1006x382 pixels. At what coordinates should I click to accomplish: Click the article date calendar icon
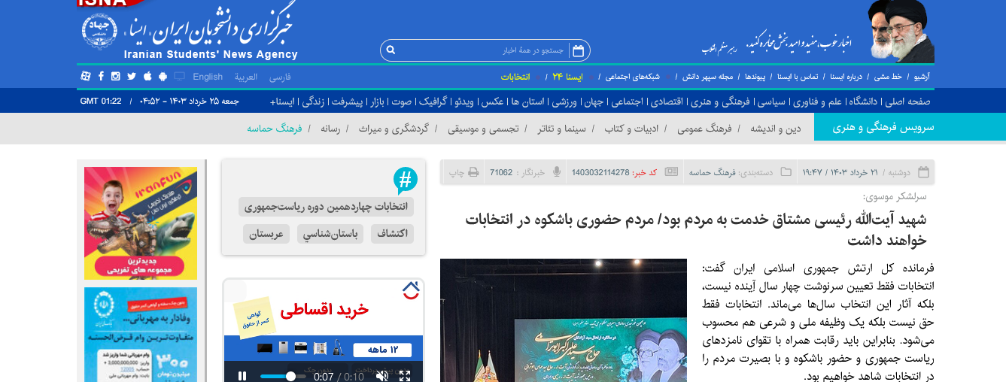pyautogui.click(x=923, y=172)
